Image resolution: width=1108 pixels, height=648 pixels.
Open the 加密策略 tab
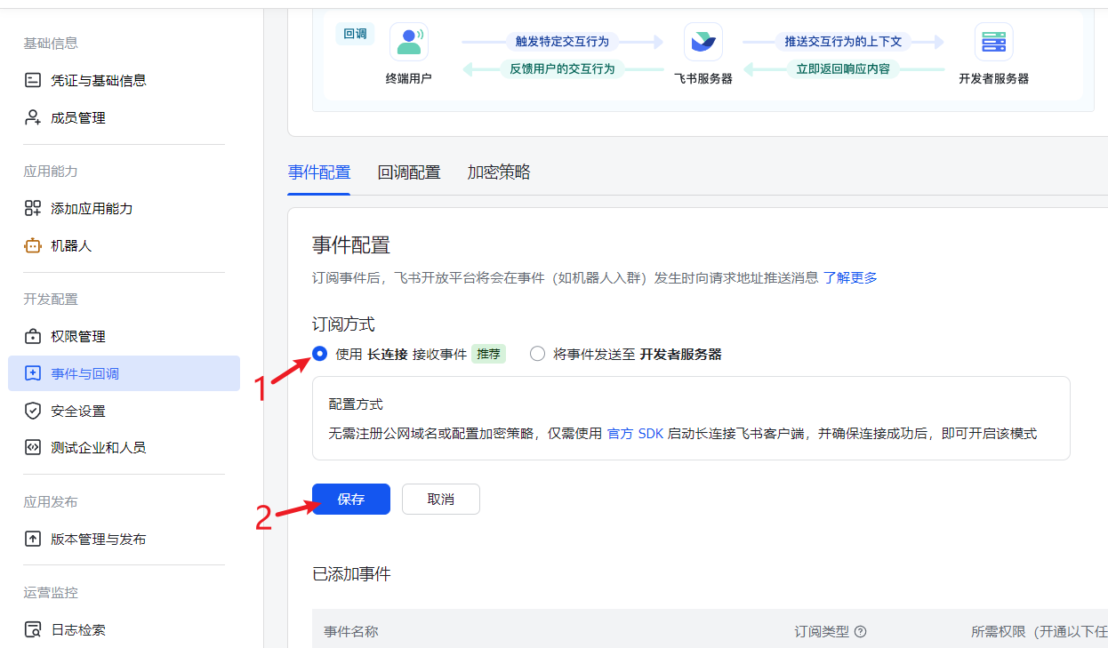pos(499,172)
